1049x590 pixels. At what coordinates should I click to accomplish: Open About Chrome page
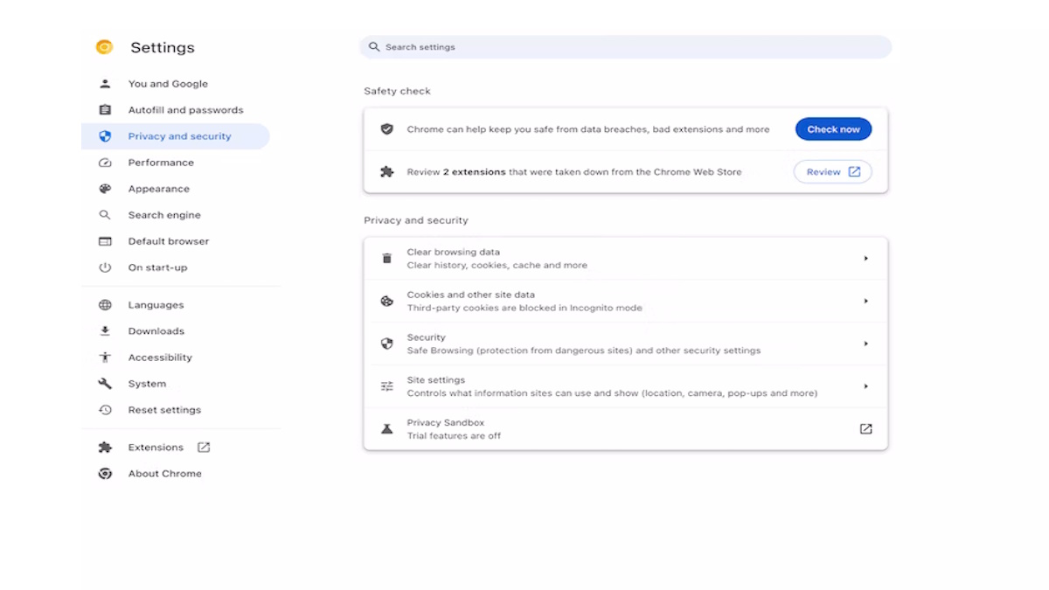pyautogui.click(x=164, y=474)
